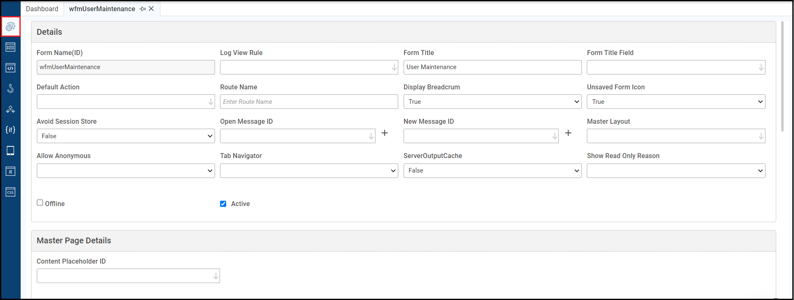The width and height of the screenshot is (794, 300).
Task: Expand the Display Breadcrum dropdown
Action: point(492,102)
